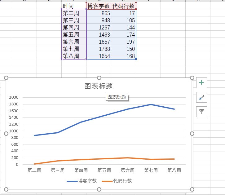
Task: Select cell with value 948
Action: click(x=99, y=20)
